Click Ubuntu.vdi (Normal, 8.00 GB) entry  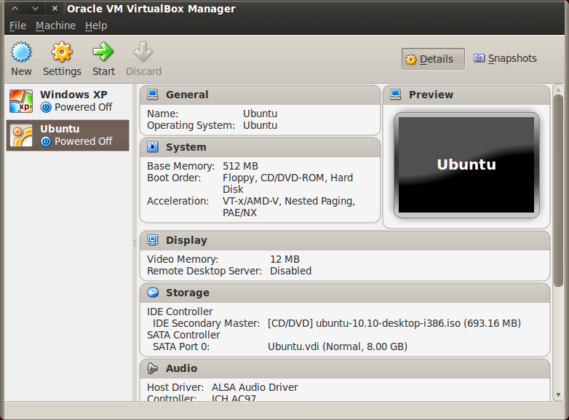338,346
